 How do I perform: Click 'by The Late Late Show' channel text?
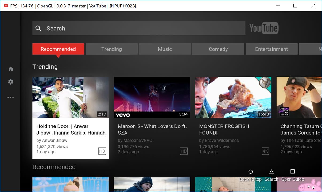[301, 141]
